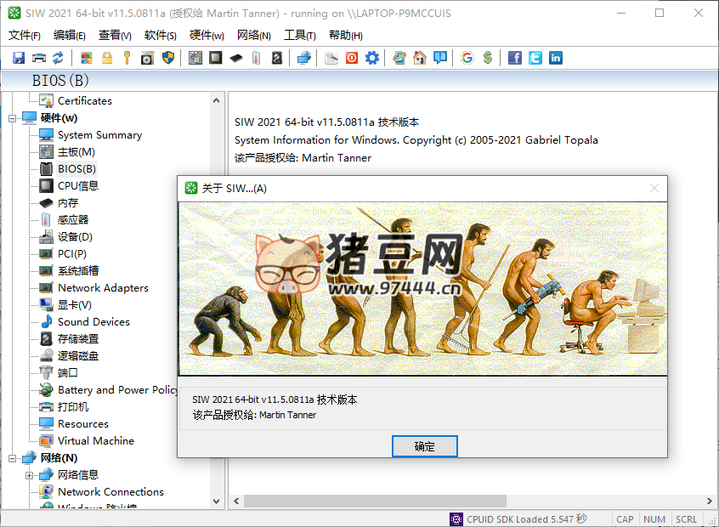Click the Facebook toolbar icon
Screen dimensions: 719x527
click(x=515, y=58)
